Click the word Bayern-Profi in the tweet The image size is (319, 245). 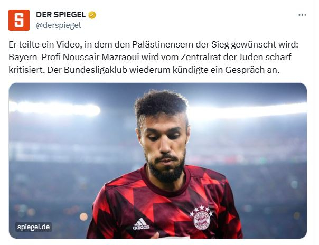(x=34, y=58)
